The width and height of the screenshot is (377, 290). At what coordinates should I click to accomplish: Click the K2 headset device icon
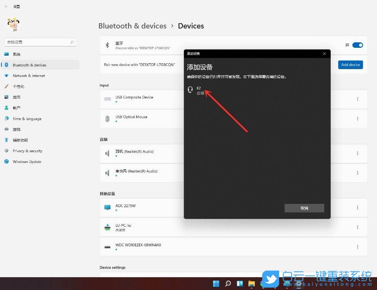pos(190,90)
